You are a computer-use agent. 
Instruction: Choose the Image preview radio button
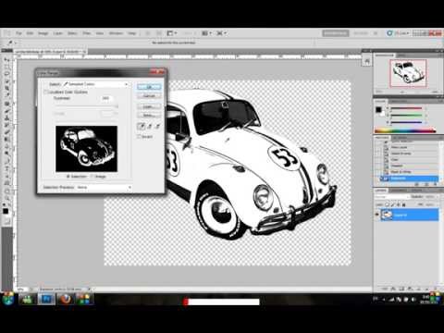92,177
